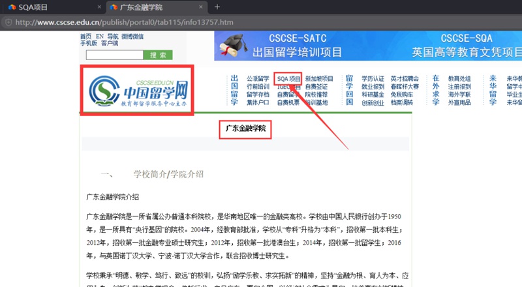
Task: Click the favicon of the SQA项目 tab
Action: coord(12,7)
